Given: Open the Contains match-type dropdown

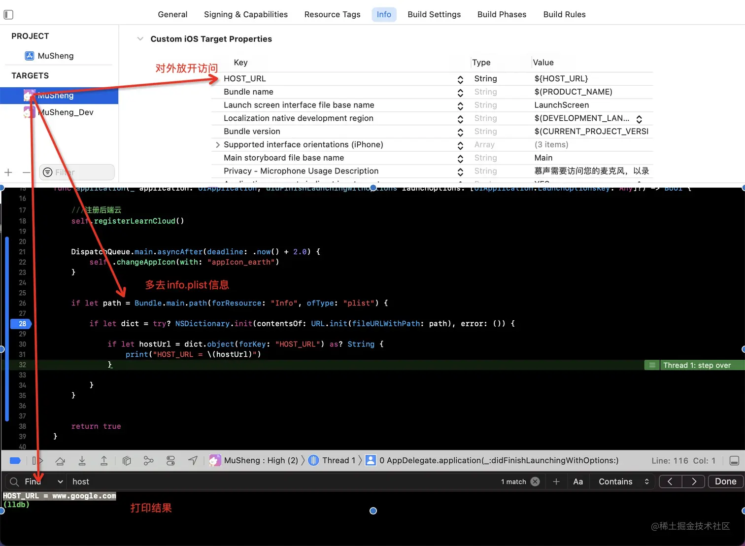Looking at the screenshot, I should [x=624, y=481].
